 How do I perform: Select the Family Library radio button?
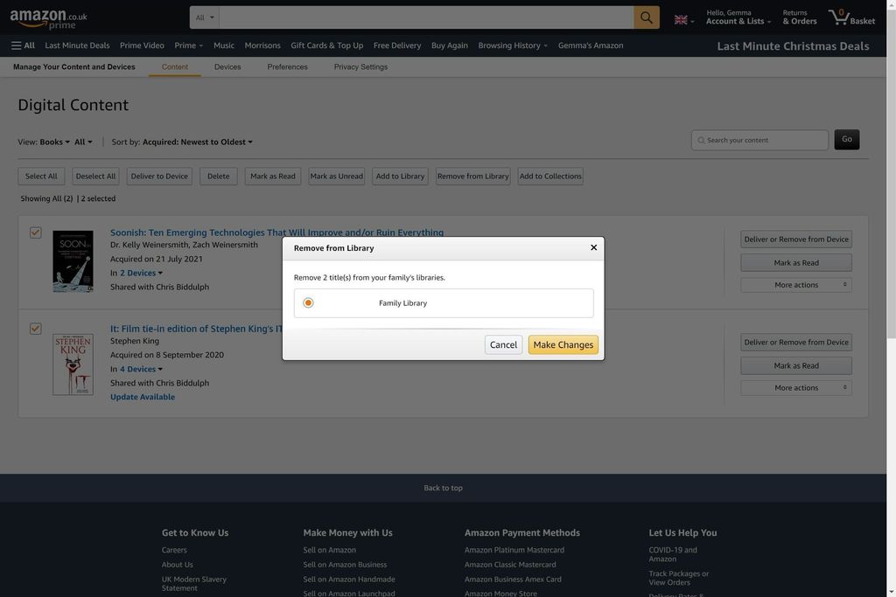(x=308, y=302)
